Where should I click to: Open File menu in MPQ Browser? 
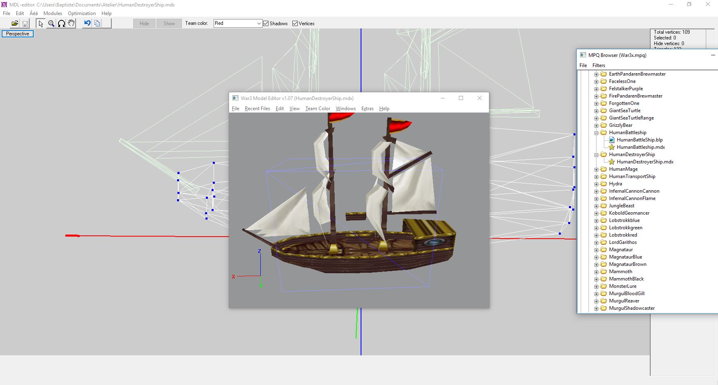click(583, 65)
